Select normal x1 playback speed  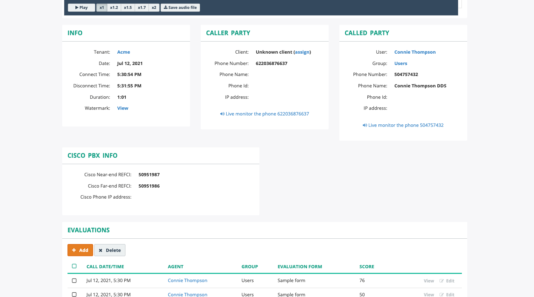pos(102,7)
